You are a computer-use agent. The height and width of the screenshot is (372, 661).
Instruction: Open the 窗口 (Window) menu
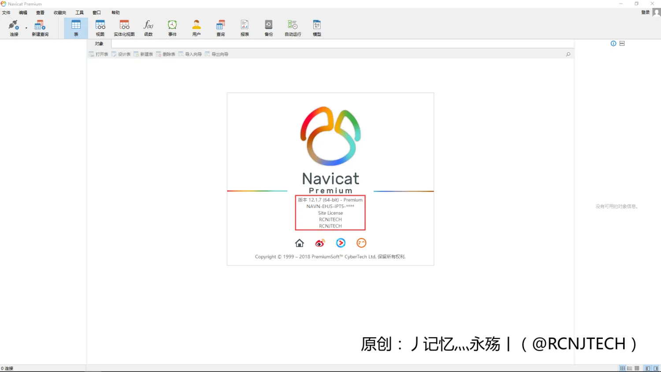[97, 13]
